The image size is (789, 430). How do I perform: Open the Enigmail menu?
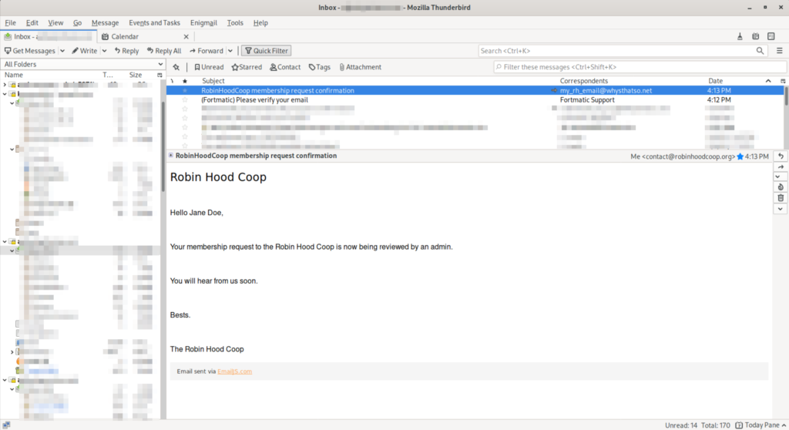203,22
